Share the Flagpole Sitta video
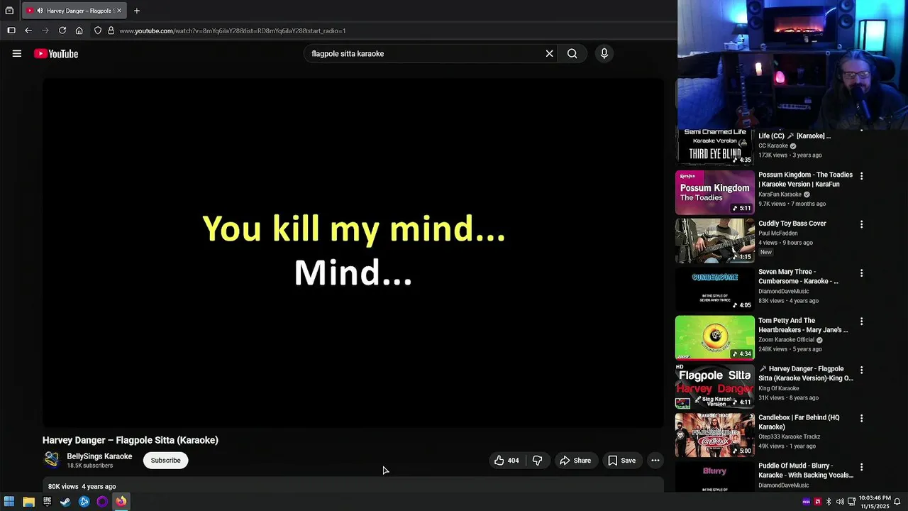 pyautogui.click(x=575, y=461)
